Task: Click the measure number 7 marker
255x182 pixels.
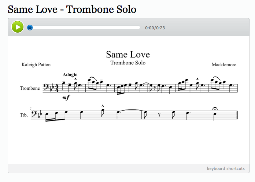Action: coord(31,108)
